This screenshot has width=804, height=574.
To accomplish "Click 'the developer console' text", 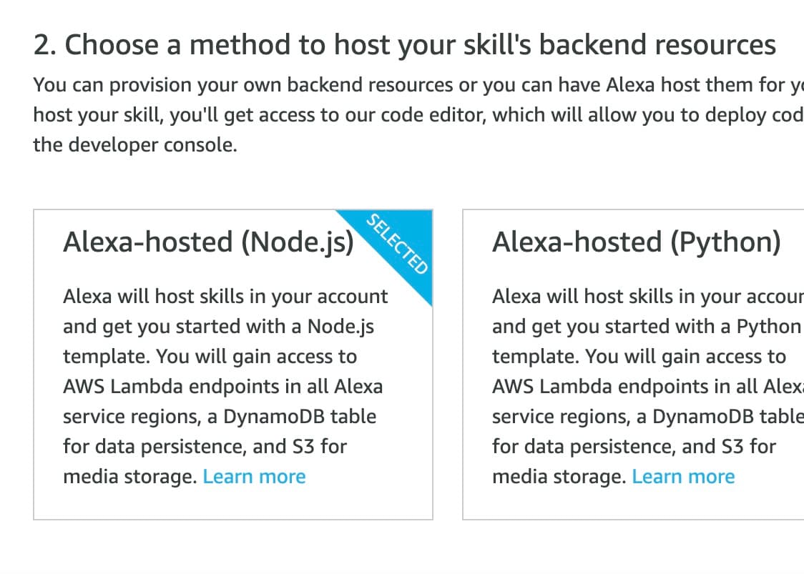I will pos(135,145).
